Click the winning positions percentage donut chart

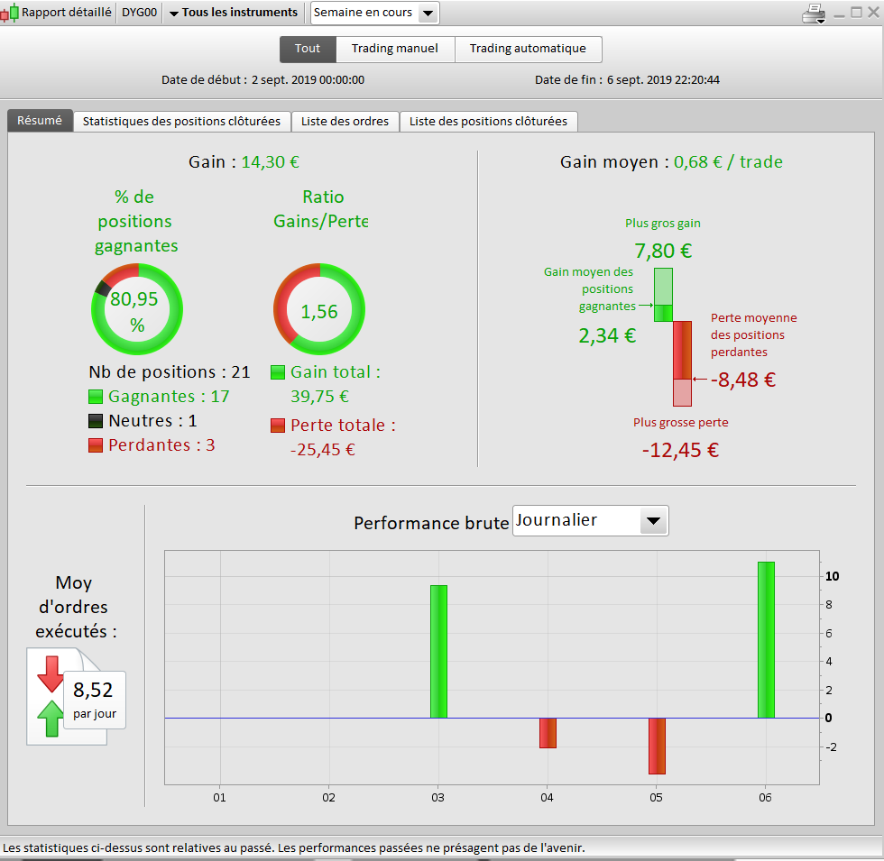[137, 308]
